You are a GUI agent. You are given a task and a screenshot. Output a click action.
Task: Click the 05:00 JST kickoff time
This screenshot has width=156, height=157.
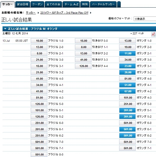[22, 41]
